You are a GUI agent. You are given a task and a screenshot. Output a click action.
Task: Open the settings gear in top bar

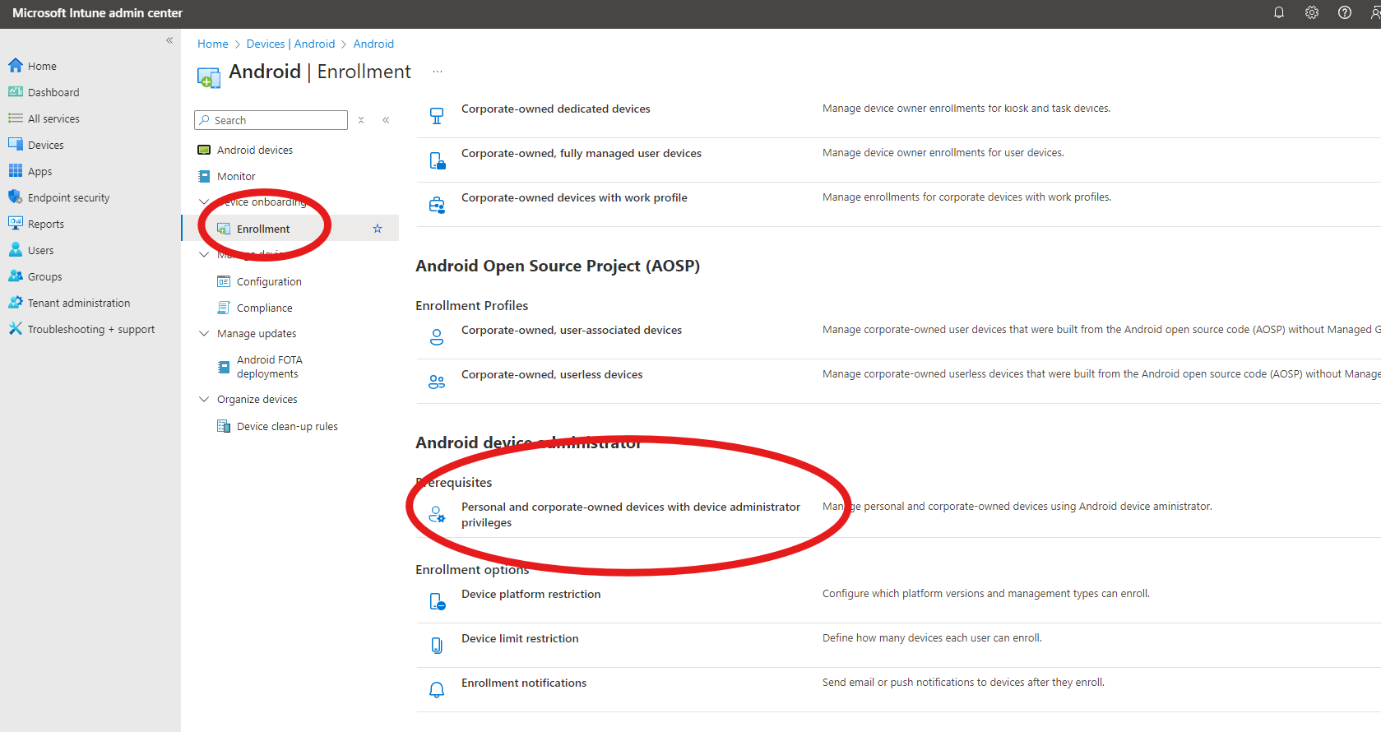coord(1312,12)
